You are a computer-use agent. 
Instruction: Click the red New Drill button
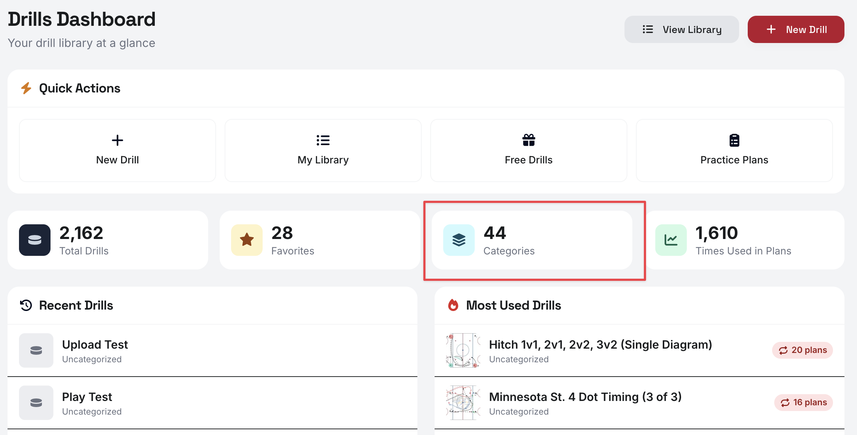(796, 29)
